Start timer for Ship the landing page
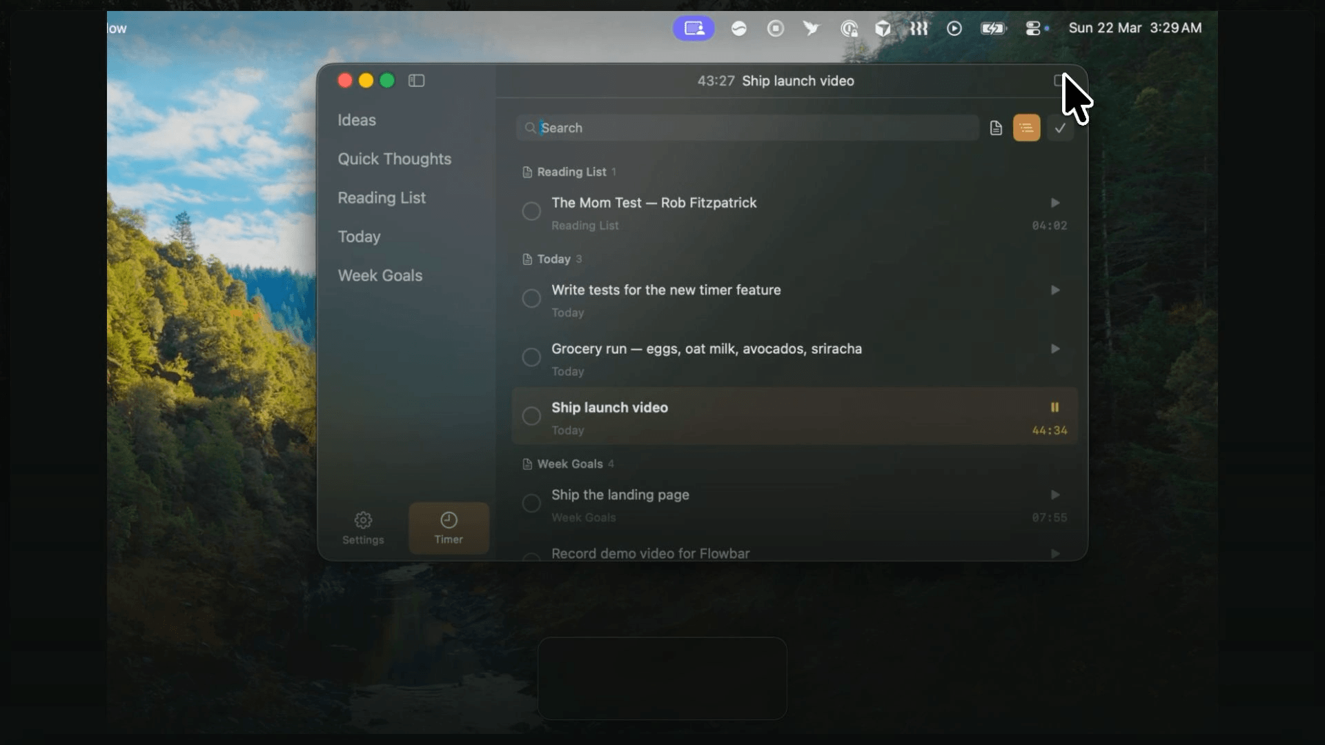1325x745 pixels. 1054,495
